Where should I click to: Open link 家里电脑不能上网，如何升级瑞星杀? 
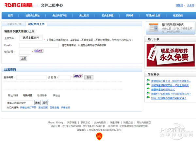click(171, 81)
